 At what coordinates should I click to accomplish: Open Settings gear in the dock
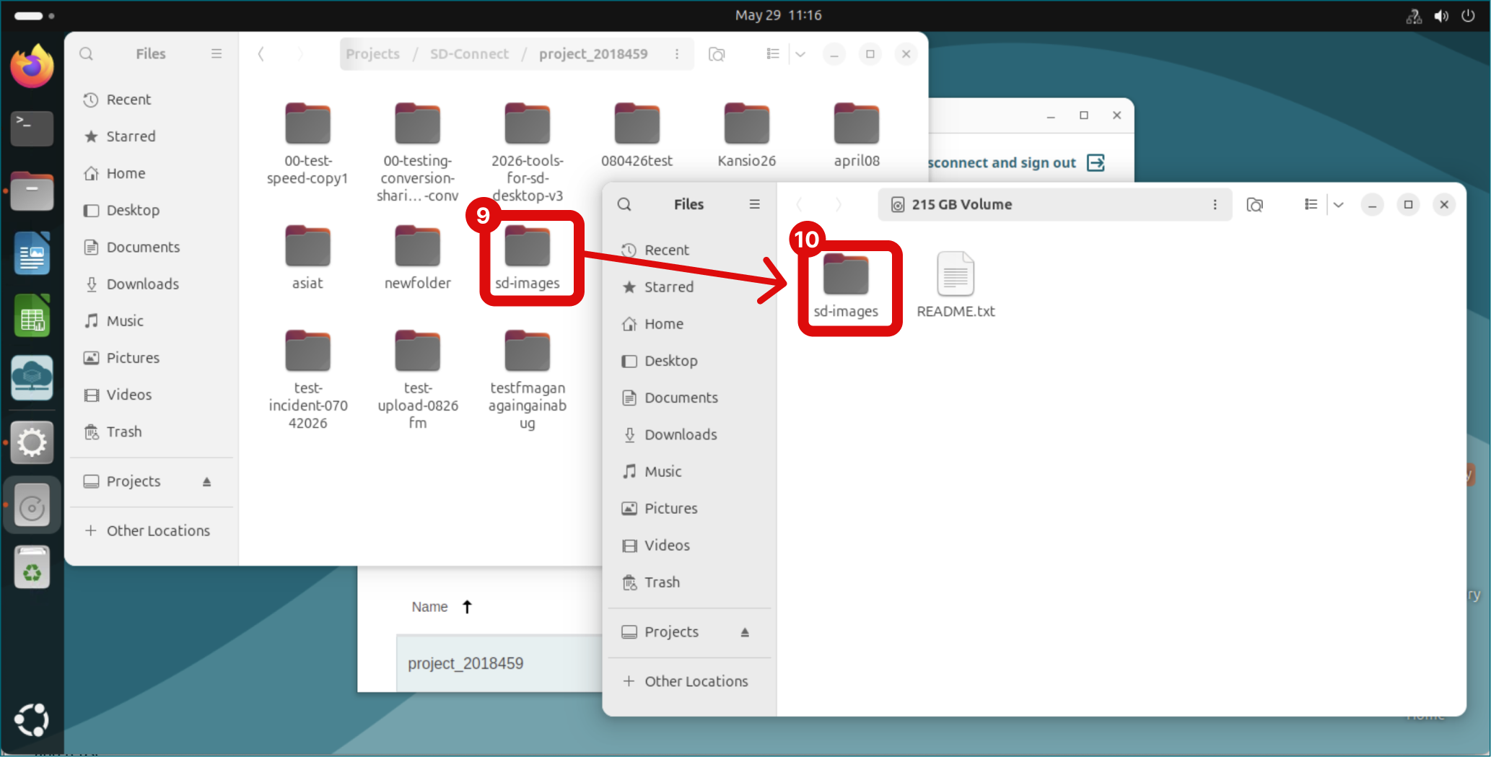(x=32, y=442)
